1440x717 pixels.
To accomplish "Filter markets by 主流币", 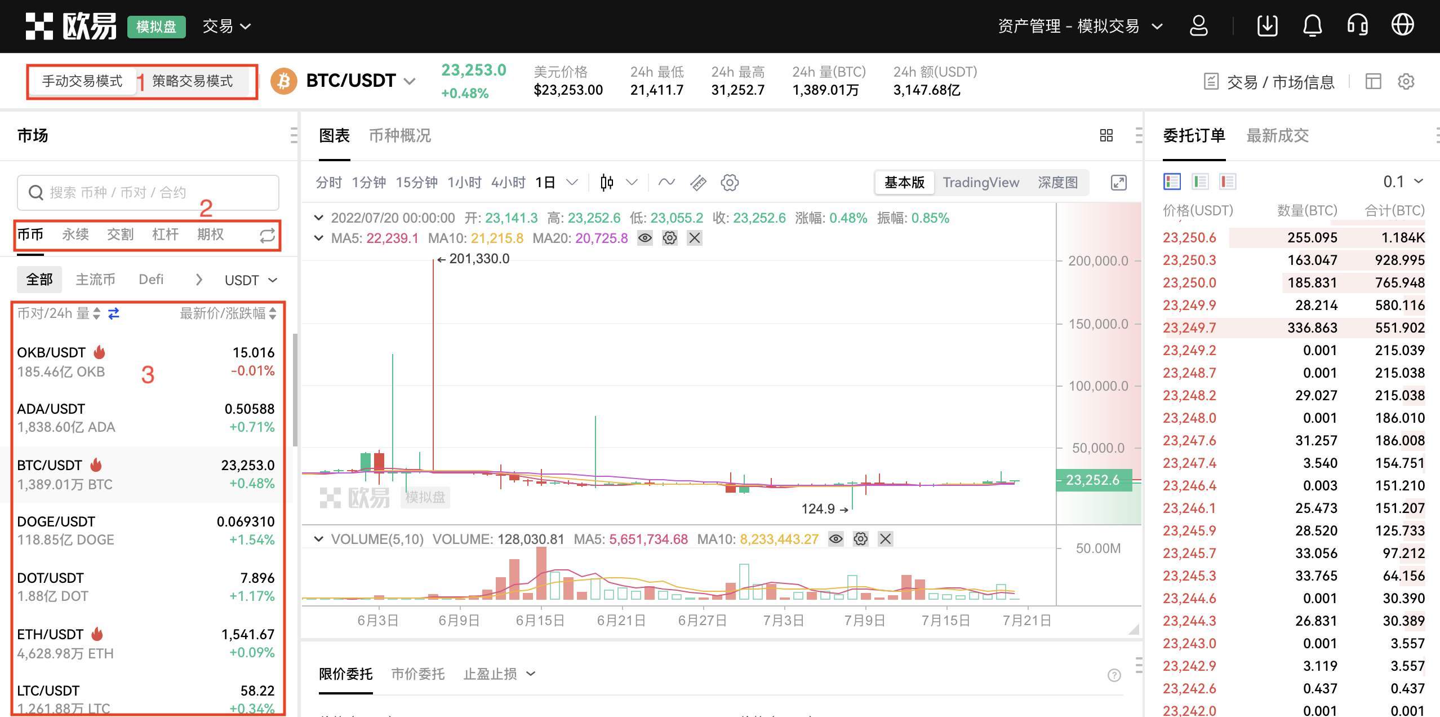I will click(96, 280).
